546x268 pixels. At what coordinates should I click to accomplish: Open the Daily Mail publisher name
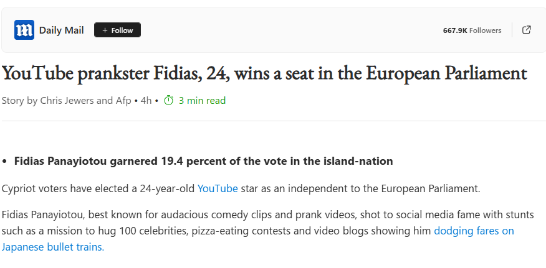pos(61,30)
